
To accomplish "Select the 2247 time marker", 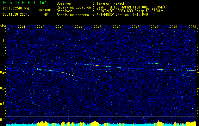I will [135, 27].
